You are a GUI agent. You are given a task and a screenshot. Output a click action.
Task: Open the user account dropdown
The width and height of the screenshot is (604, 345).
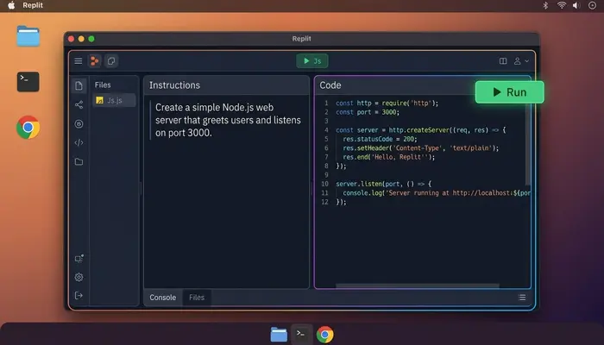tap(521, 61)
